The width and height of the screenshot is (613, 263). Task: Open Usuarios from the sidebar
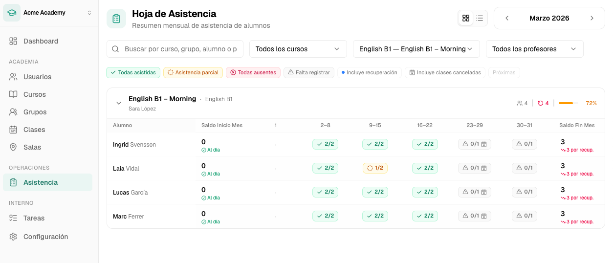(x=47, y=77)
